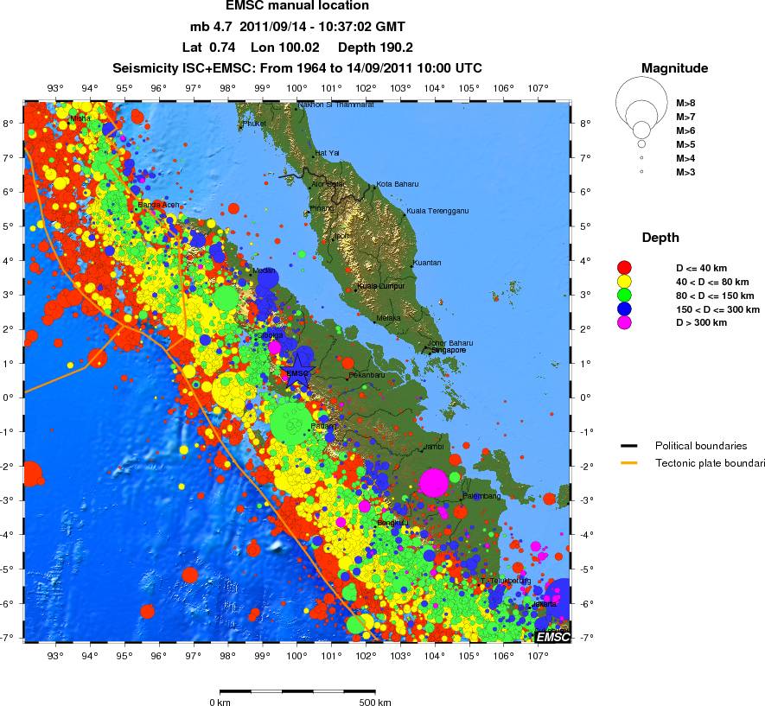This screenshot has width=765, height=706.
Task: Click the 'Kota Baharu' city label
Action: pyautogui.click(x=398, y=184)
